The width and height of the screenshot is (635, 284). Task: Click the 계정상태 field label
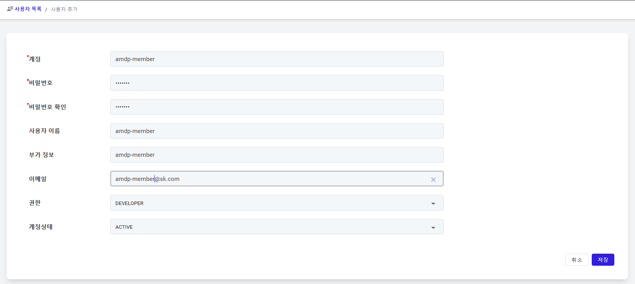[41, 227]
